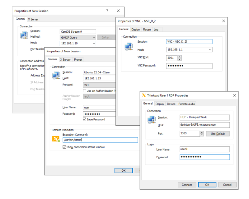
Task: Increase the VNC Port stepper value
Action: (x=179, y=56)
